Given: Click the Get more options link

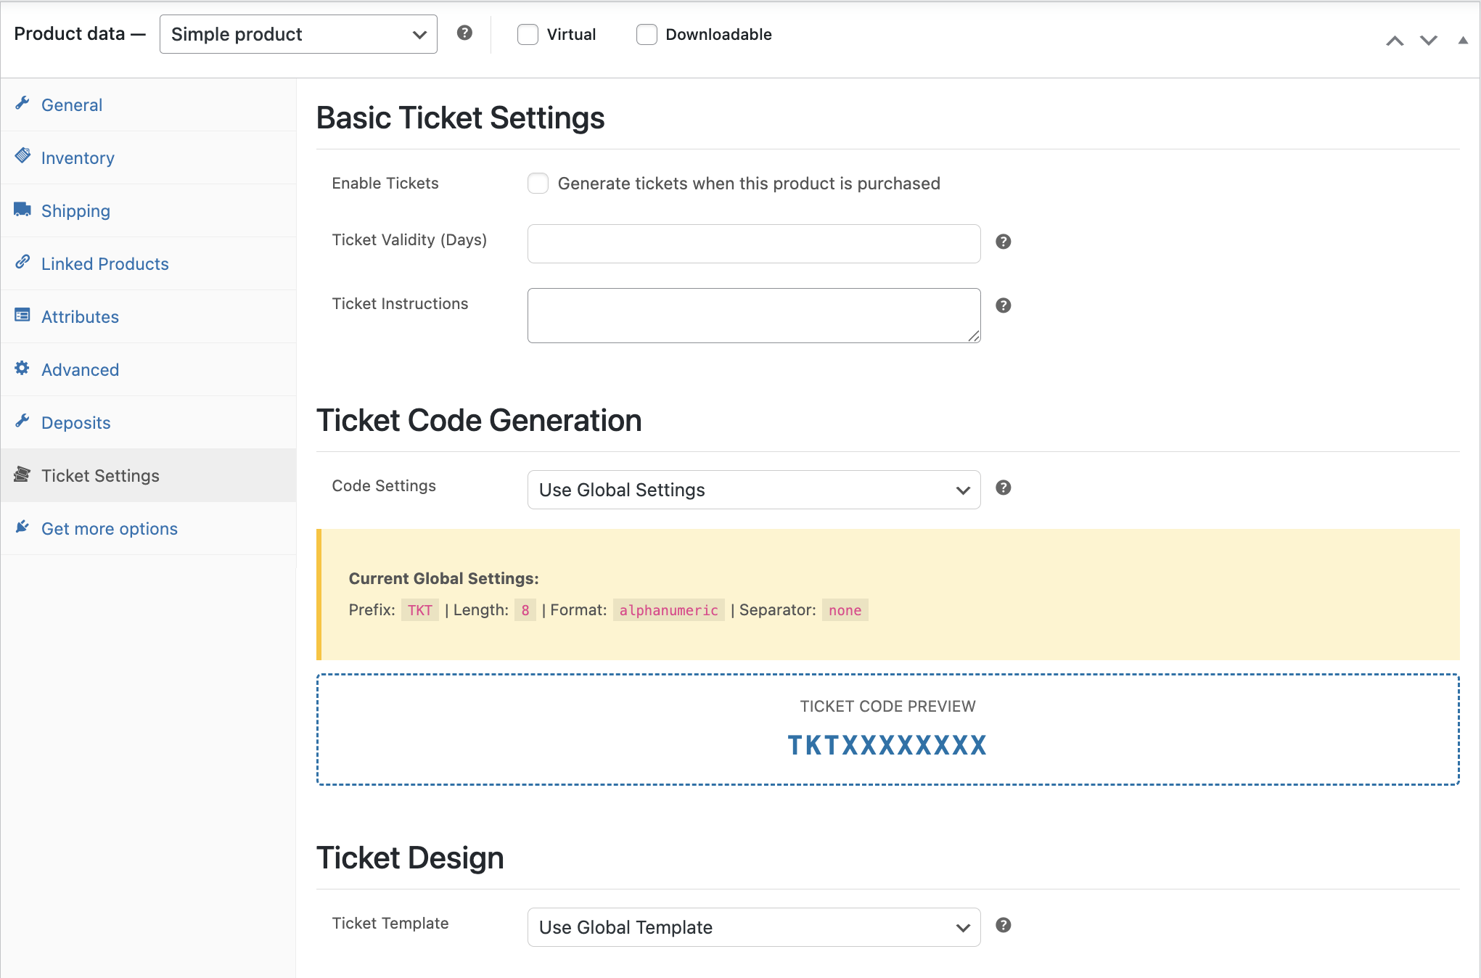Looking at the screenshot, I should (109, 529).
